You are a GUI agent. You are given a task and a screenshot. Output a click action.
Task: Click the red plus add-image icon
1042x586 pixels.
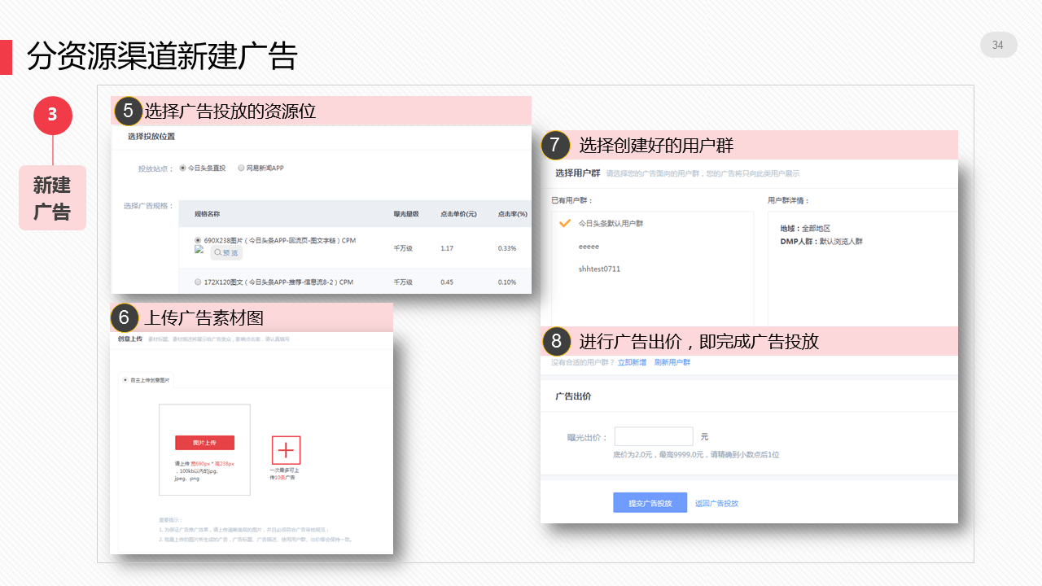point(286,450)
